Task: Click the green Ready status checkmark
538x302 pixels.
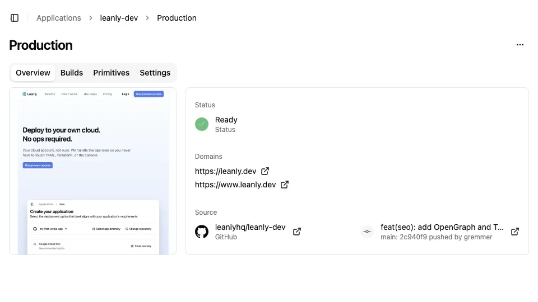Action: point(202,124)
